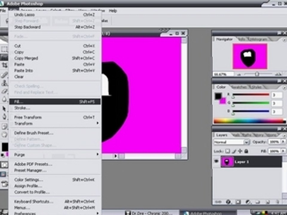The image size is (287, 215).
Task: Click Add layer style icon in Layers panel
Action: click(x=228, y=202)
